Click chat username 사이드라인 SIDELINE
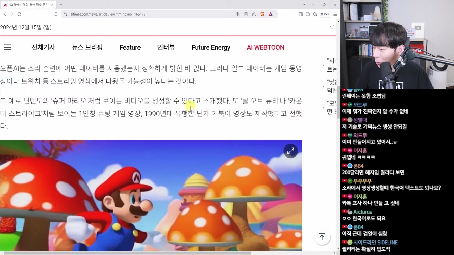This screenshot has height=255, width=454. pyautogui.click(x=375, y=243)
